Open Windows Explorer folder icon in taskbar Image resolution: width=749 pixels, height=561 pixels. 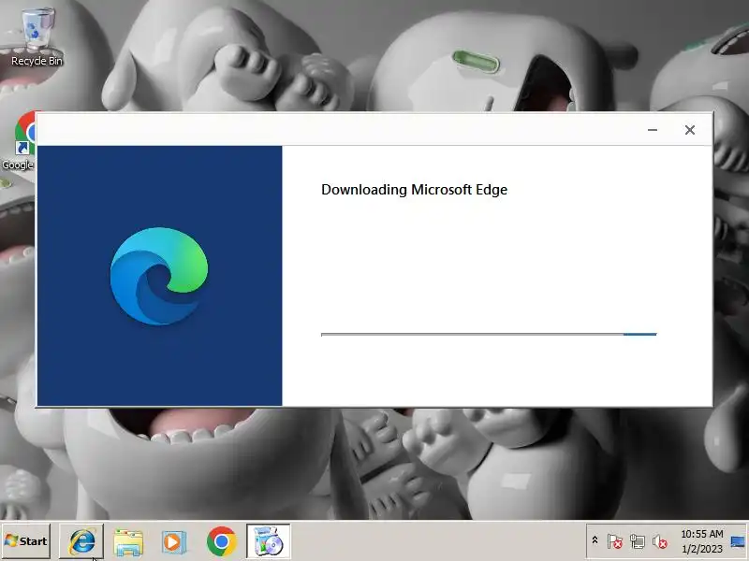128,542
